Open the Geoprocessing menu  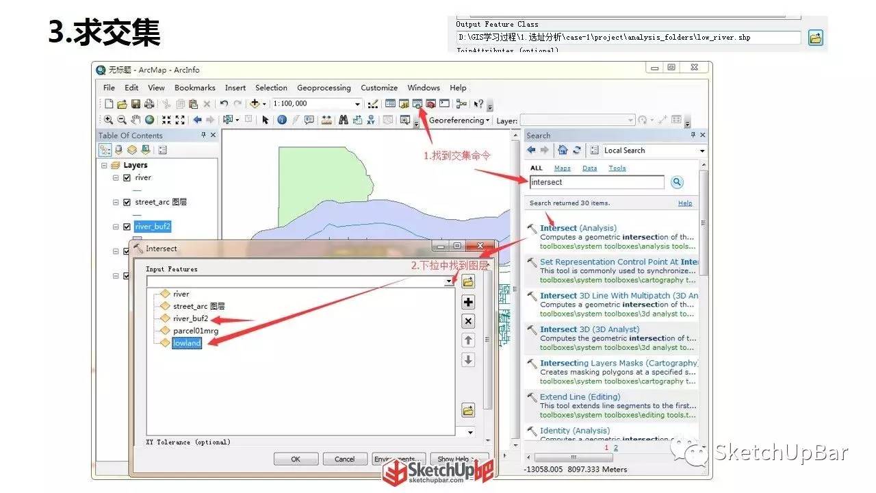pyautogui.click(x=324, y=88)
